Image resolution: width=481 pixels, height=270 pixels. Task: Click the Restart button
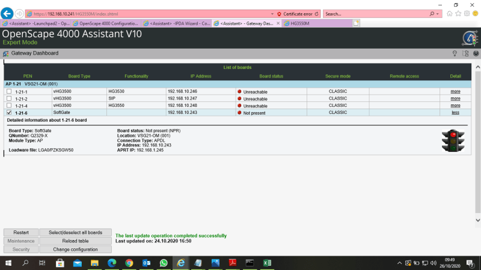[21, 232]
